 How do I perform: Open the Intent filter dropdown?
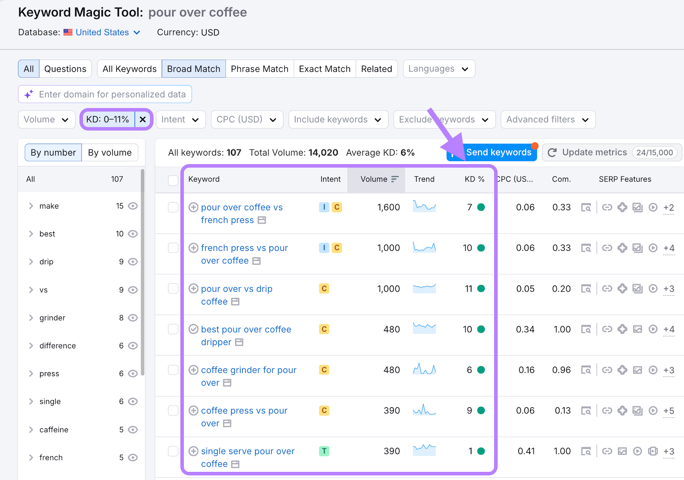180,120
